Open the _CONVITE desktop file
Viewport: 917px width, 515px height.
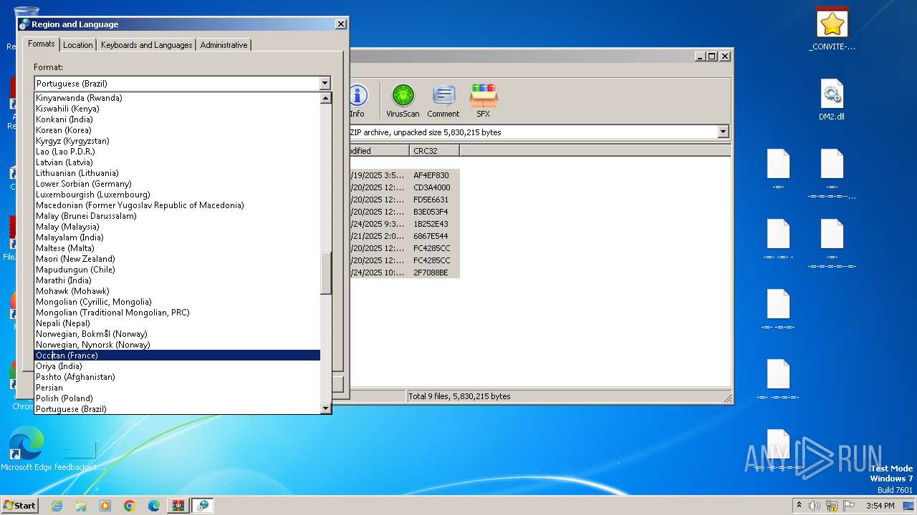pos(832,29)
